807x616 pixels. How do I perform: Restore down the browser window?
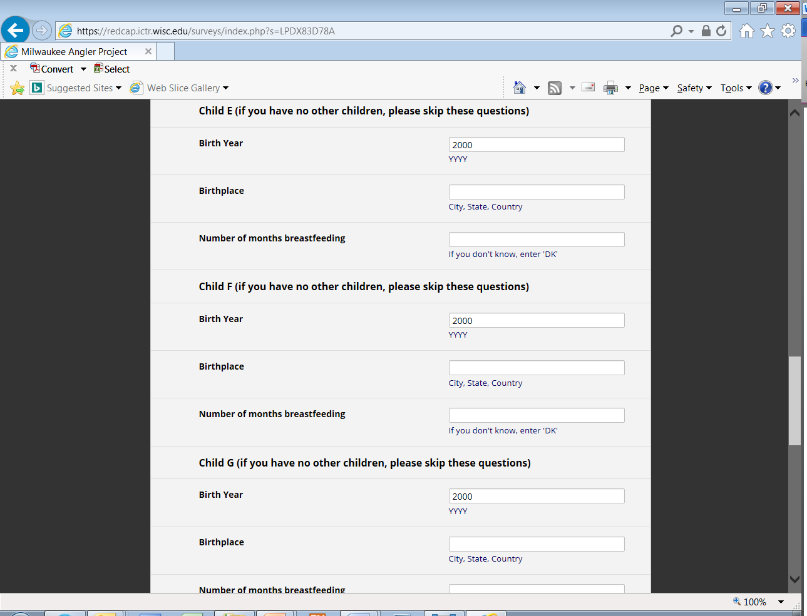[761, 8]
